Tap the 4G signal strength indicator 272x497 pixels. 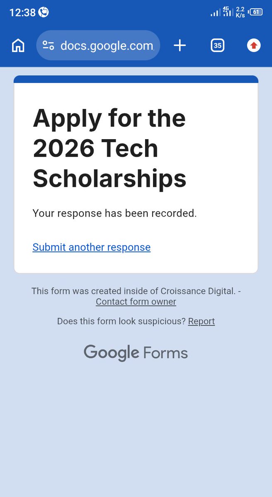(228, 11)
